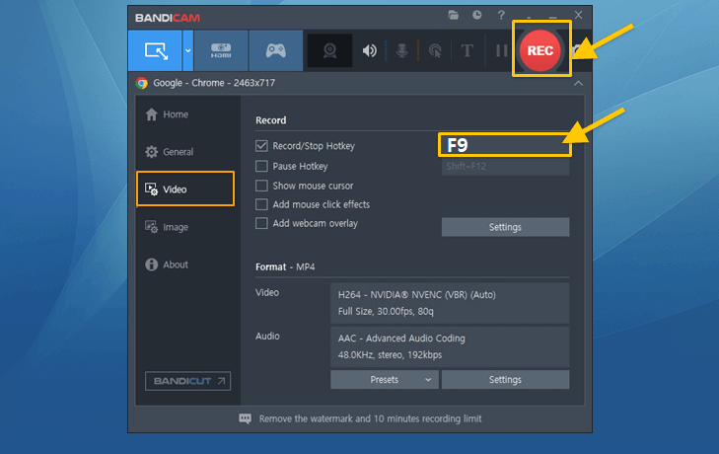Close the Bandicam window

tap(578, 15)
